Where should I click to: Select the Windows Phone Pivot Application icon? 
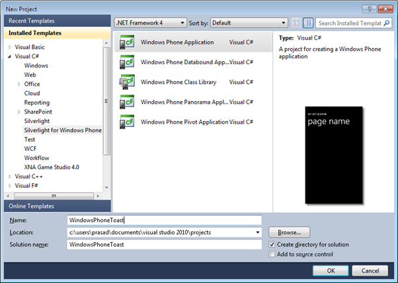127,122
